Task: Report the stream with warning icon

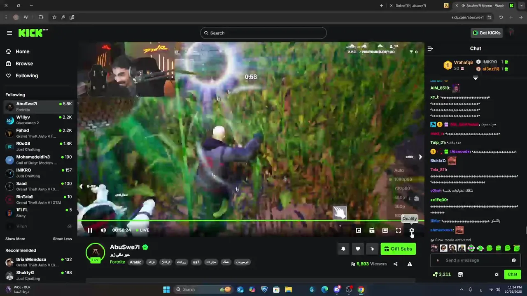Action: coord(410,264)
